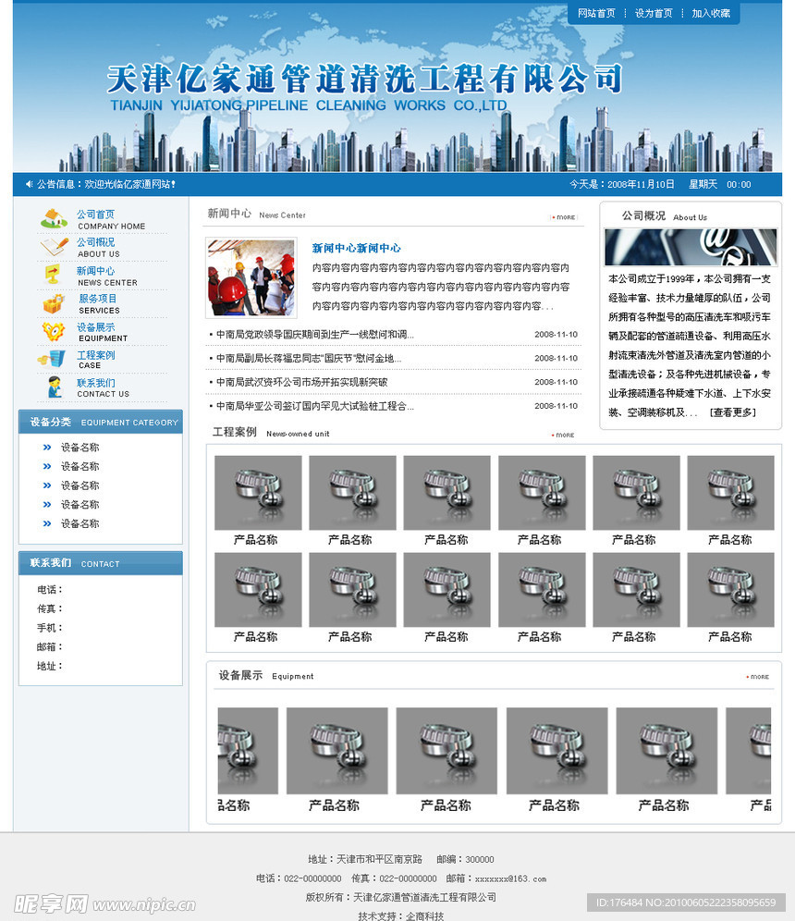Select 设为首页 from the top menu bar
The image size is (795, 921).
(655, 13)
